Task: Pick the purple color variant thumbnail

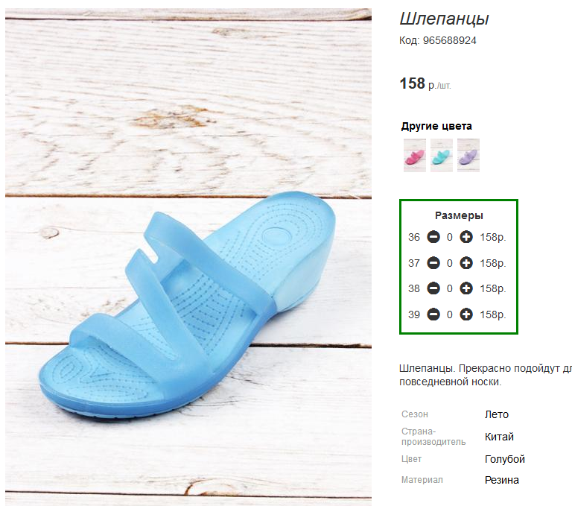Action: [468, 155]
